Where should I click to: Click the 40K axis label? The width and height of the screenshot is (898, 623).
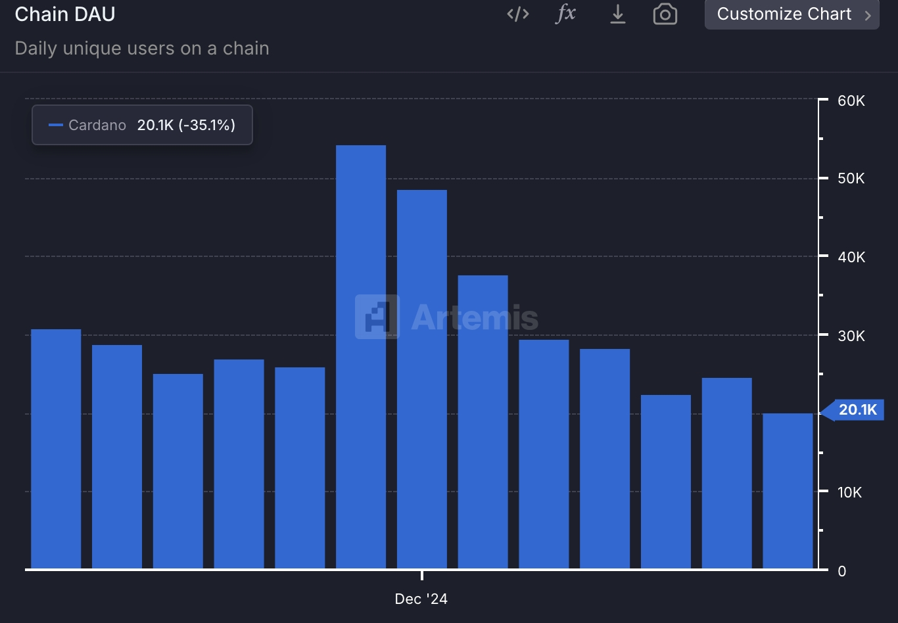coord(851,257)
